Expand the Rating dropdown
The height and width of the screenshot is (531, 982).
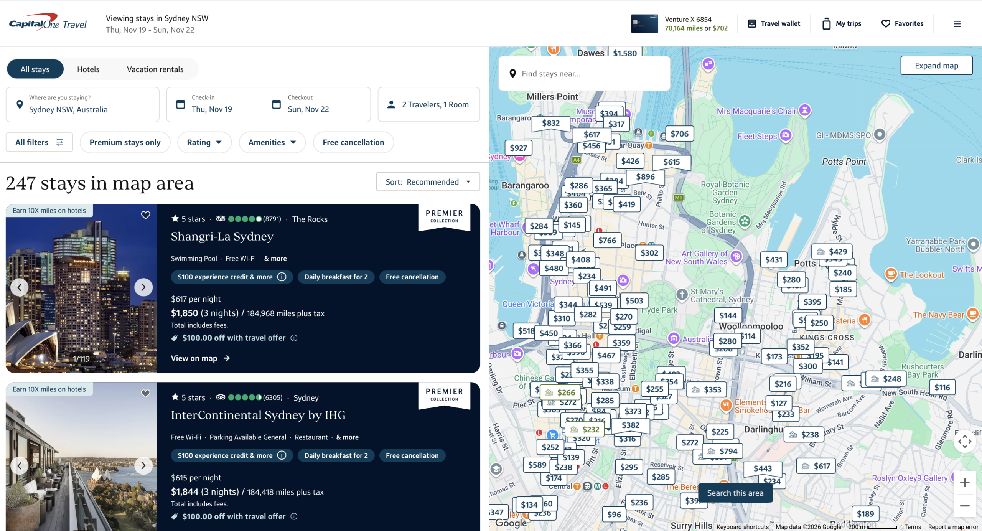coord(204,142)
